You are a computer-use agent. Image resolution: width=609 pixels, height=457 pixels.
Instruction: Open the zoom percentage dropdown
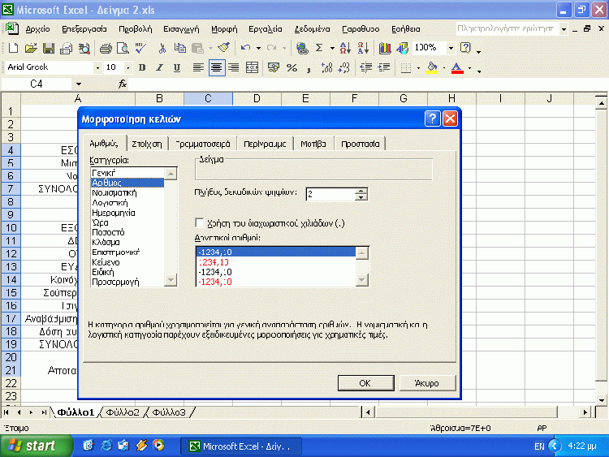[x=451, y=48]
